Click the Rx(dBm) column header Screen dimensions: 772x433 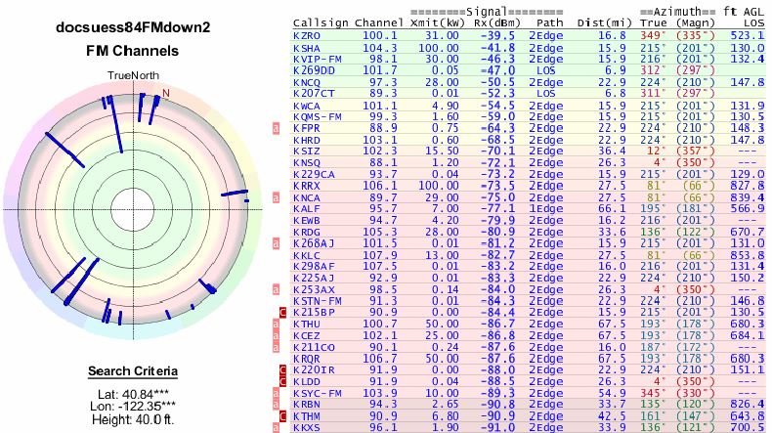482,21
